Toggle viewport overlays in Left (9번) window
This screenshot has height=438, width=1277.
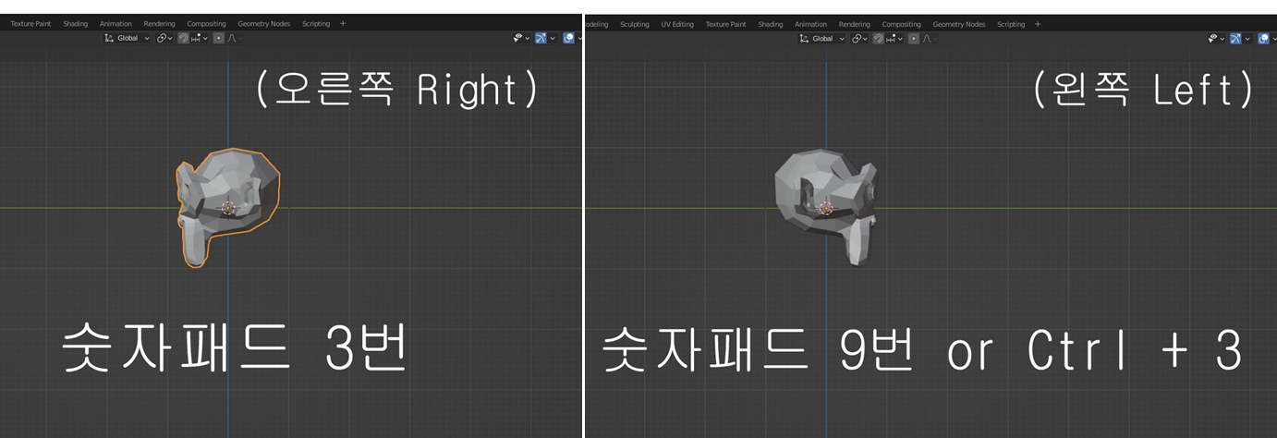coord(1263,38)
